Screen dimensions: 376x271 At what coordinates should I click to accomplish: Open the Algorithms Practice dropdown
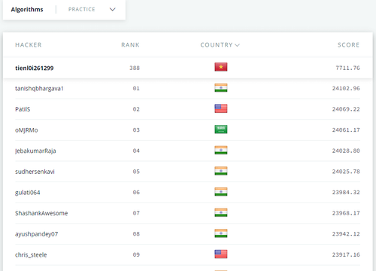click(x=113, y=9)
